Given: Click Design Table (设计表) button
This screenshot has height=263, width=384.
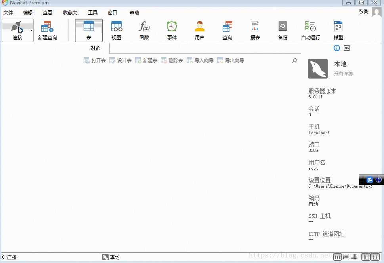Looking at the screenshot, I should (120, 61).
